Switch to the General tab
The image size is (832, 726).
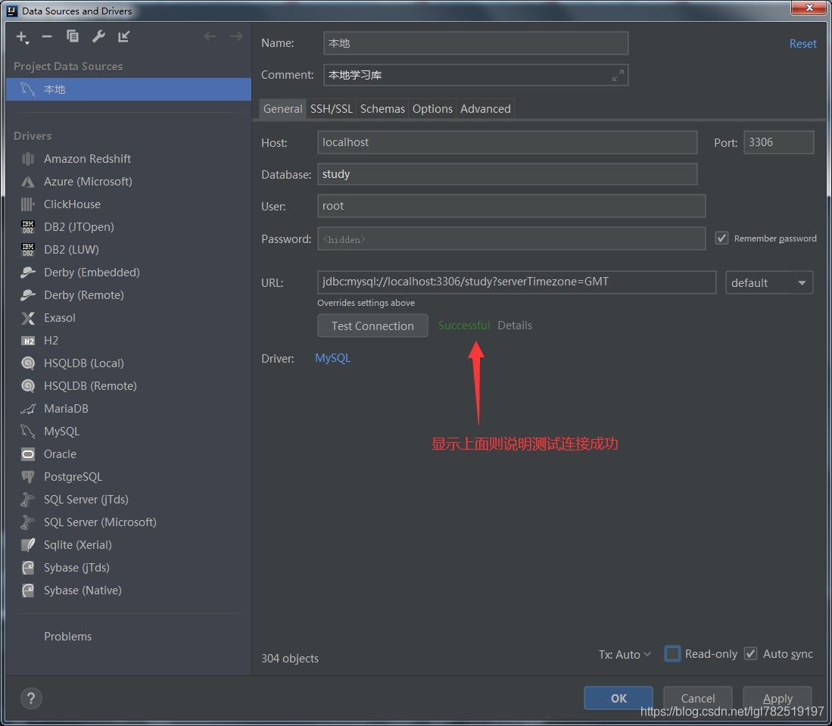(x=282, y=109)
